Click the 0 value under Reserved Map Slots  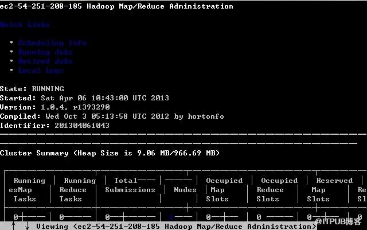click(309, 217)
